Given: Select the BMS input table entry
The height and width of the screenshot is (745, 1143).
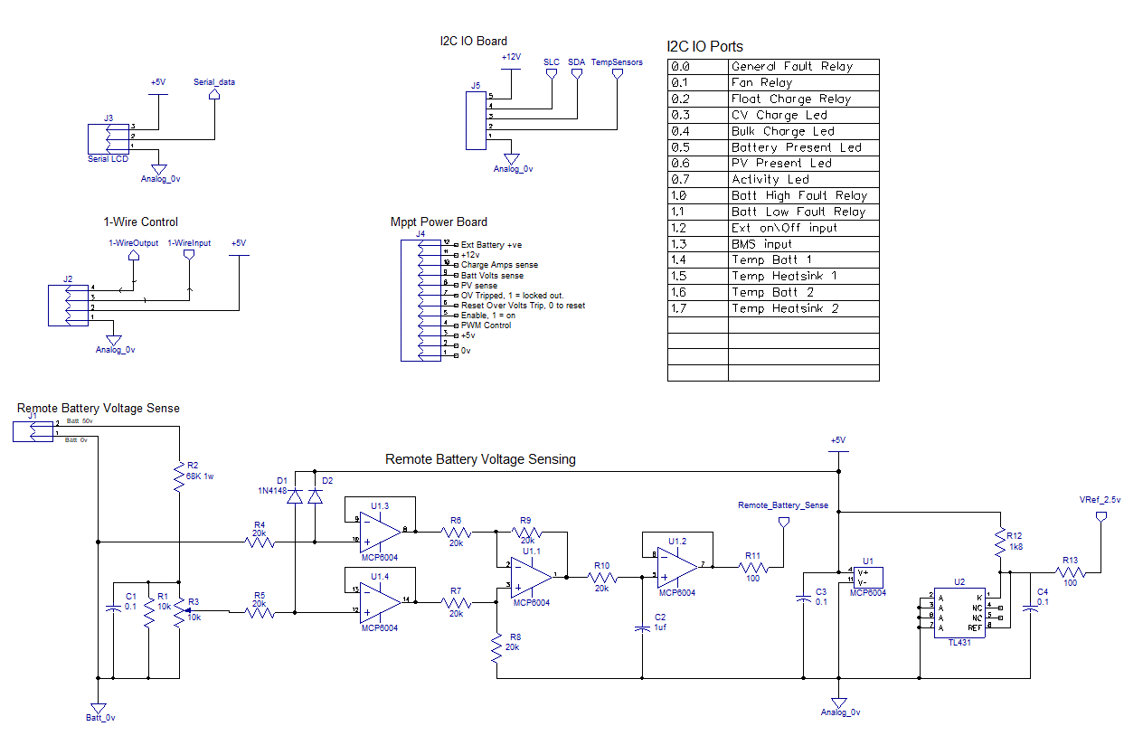Looking at the screenshot, I should [x=773, y=243].
